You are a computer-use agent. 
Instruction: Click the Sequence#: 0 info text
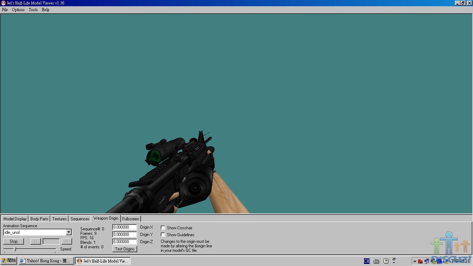click(x=92, y=229)
